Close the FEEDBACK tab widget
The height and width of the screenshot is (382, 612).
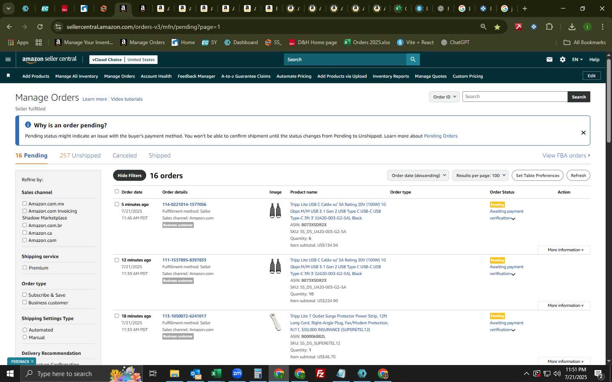(x=32, y=361)
